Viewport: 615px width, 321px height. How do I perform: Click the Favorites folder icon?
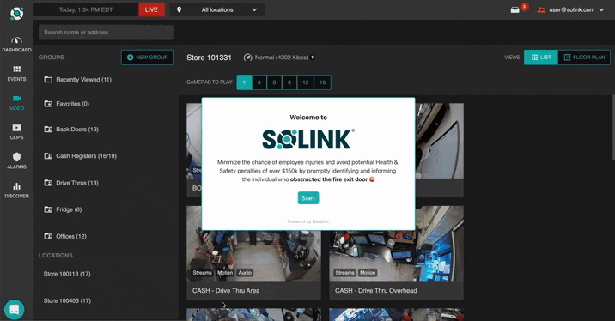click(x=48, y=104)
